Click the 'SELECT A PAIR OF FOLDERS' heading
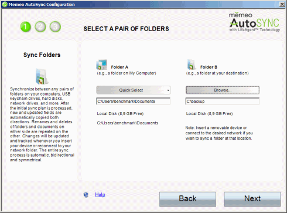The height and width of the screenshot is (213, 287). click(x=127, y=29)
